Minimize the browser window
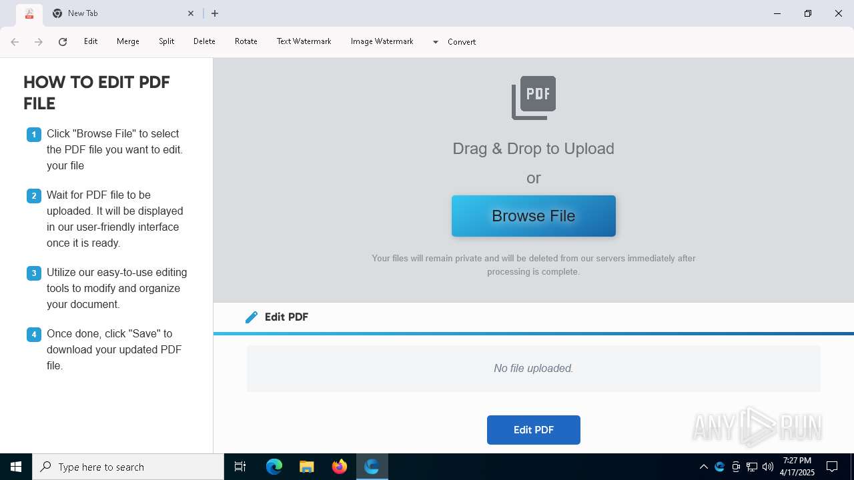The image size is (854, 480). click(777, 13)
